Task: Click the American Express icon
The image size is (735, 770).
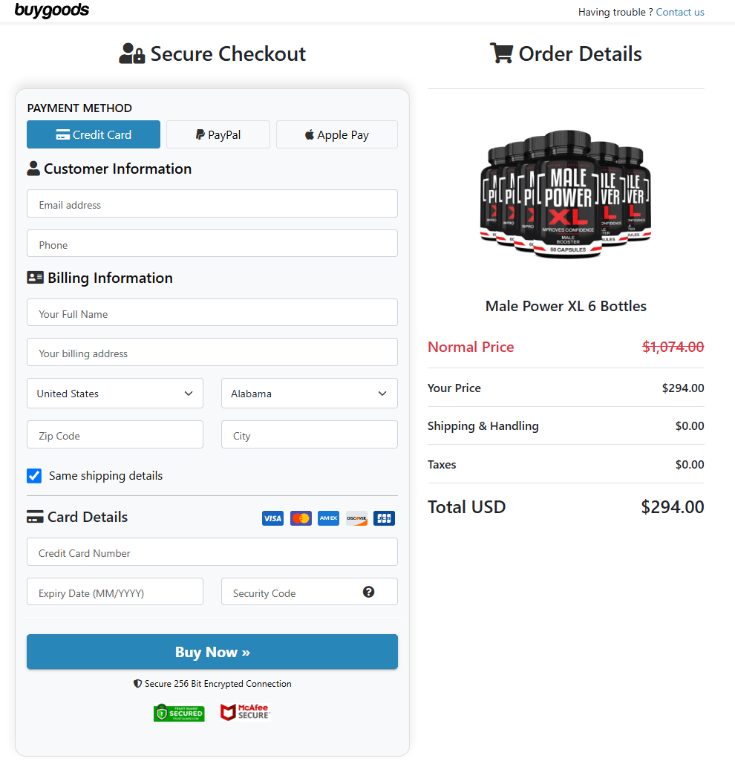Action: click(x=328, y=518)
